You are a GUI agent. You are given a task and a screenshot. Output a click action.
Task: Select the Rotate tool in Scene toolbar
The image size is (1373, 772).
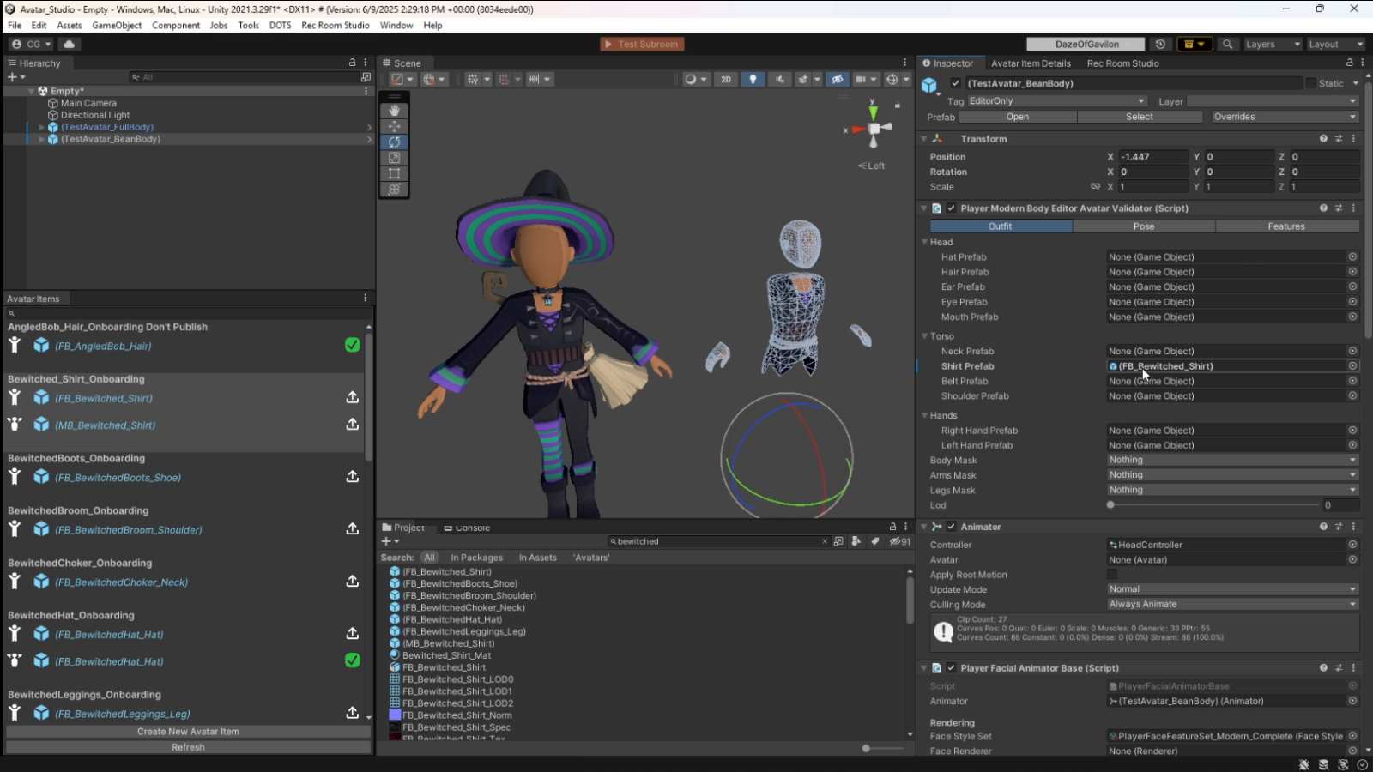click(394, 142)
